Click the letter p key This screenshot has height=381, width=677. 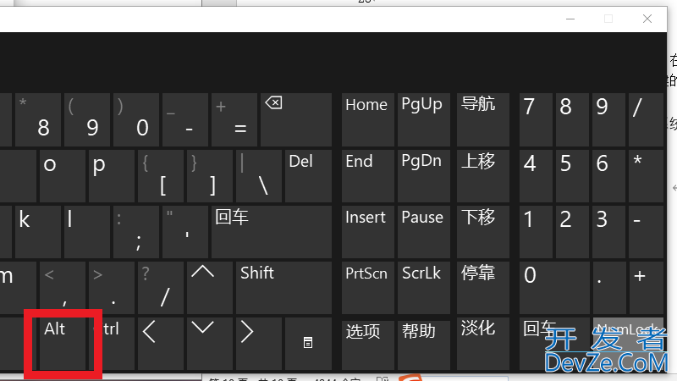112,176
